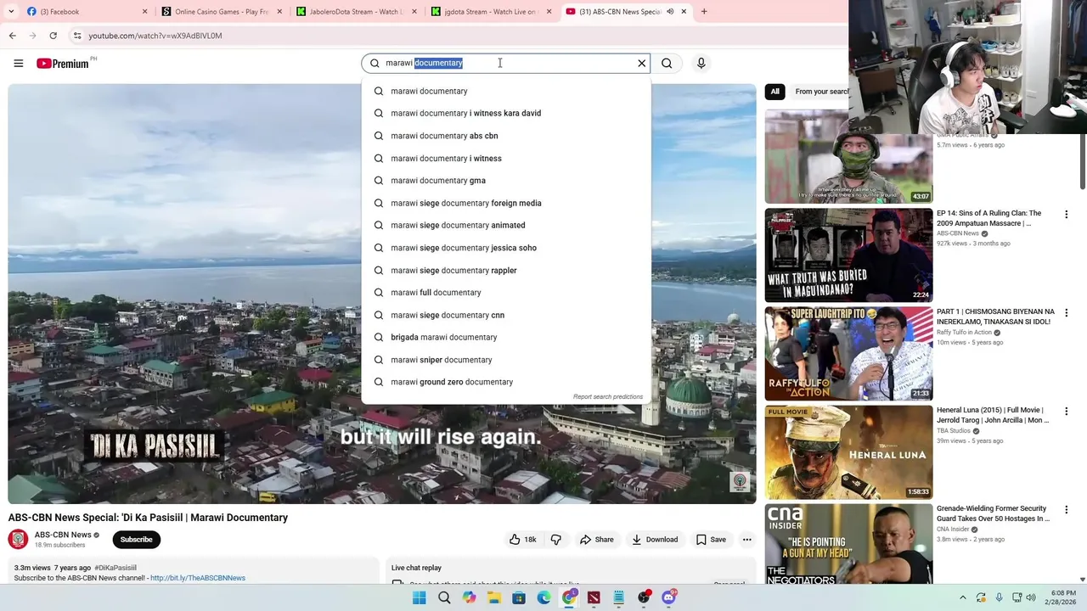Pick suggestion 'marawi siege documentary animated'
Image resolution: width=1087 pixels, height=611 pixels.
[506, 225]
